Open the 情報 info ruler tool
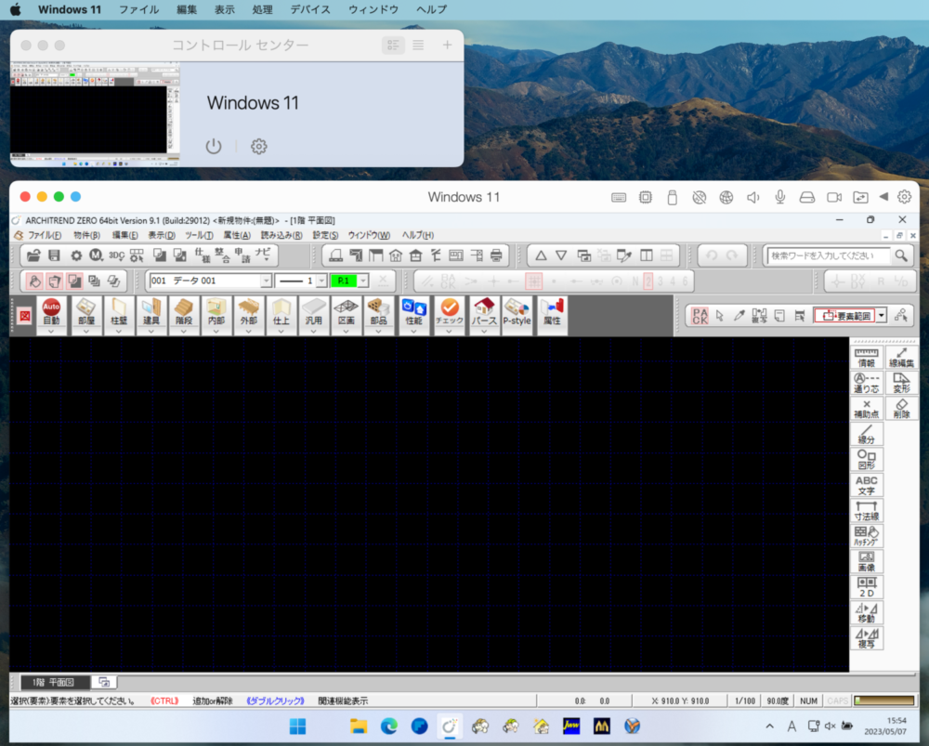The image size is (929, 746). coord(866,358)
